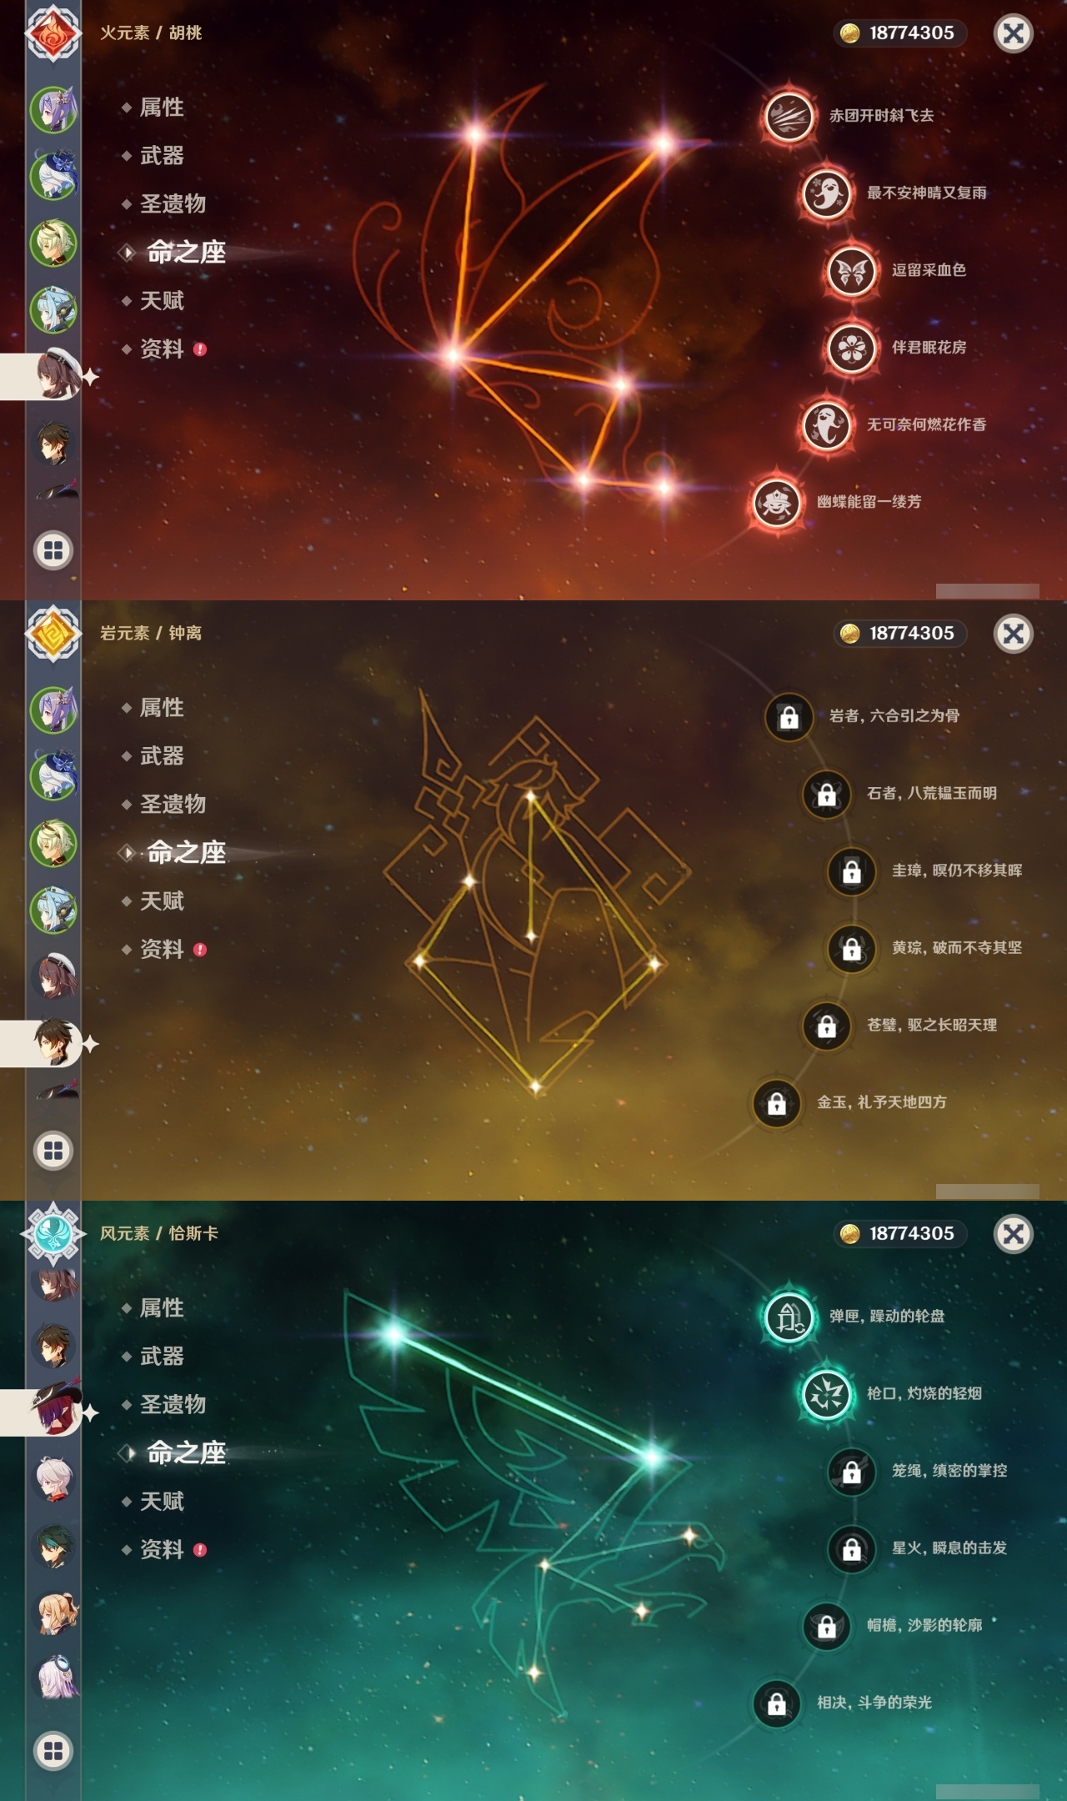Click the Pyro element emblem beside 火元素 / 胡桃
The width and height of the screenshot is (1067, 1801).
[53, 33]
